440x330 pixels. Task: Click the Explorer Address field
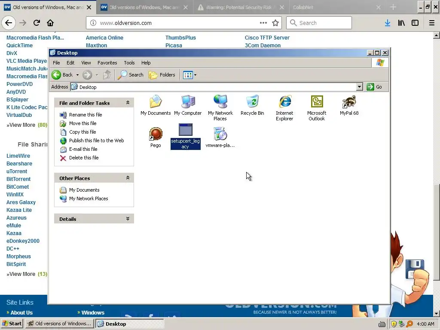pyautogui.click(x=214, y=87)
